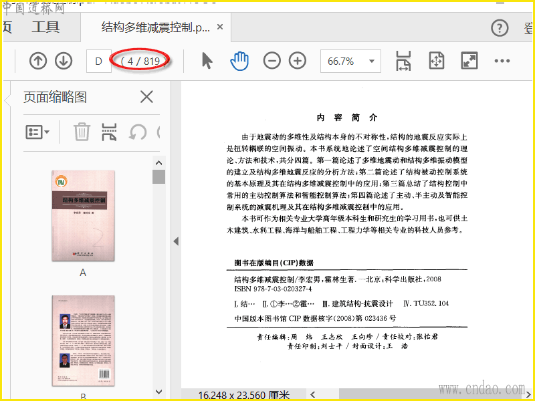Image resolution: width=535 pixels, height=401 pixels.
Task: Zoom out with the minus button
Action: pyautogui.click(x=272, y=61)
